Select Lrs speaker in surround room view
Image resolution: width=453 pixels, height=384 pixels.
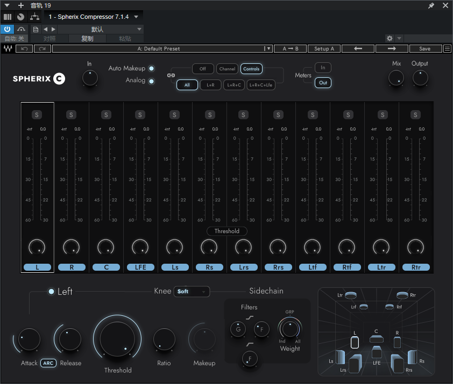(x=355, y=364)
